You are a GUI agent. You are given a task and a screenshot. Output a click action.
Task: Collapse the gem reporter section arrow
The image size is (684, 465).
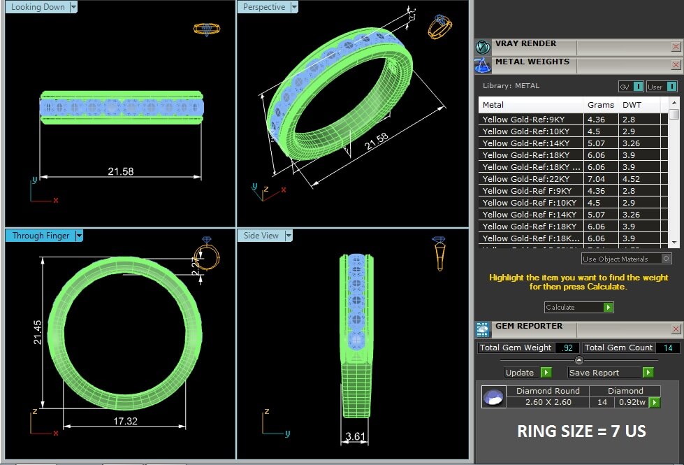click(579, 360)
